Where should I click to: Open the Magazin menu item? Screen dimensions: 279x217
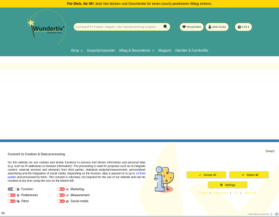click(165, 50)
